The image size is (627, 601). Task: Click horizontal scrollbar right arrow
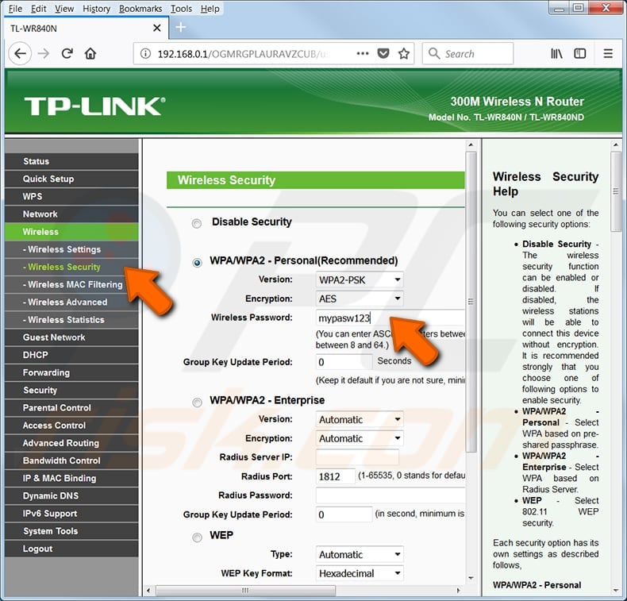click(x=458, y=590)
